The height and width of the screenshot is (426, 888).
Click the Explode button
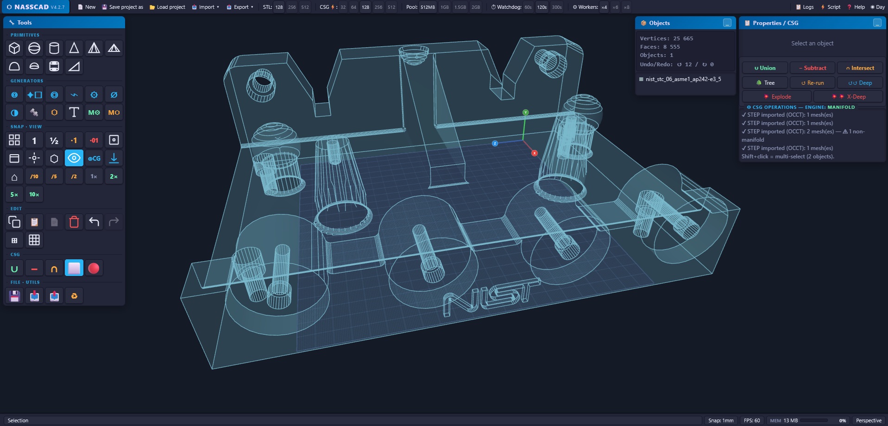(x=777, y=97)
